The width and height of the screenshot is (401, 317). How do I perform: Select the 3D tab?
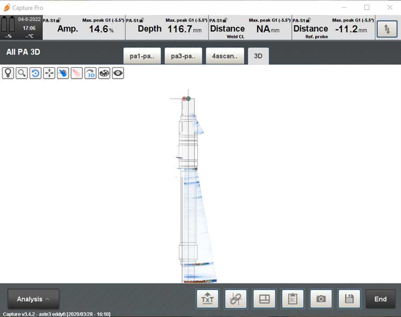point(258,56)
